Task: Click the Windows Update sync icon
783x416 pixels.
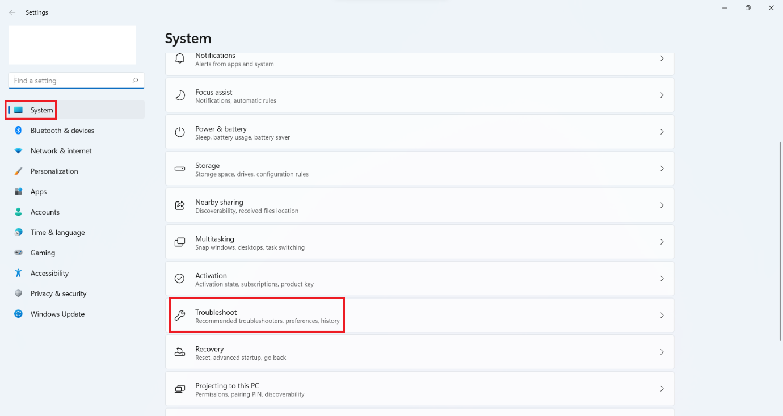Action: pyautogui.click(x=19, y=314)
